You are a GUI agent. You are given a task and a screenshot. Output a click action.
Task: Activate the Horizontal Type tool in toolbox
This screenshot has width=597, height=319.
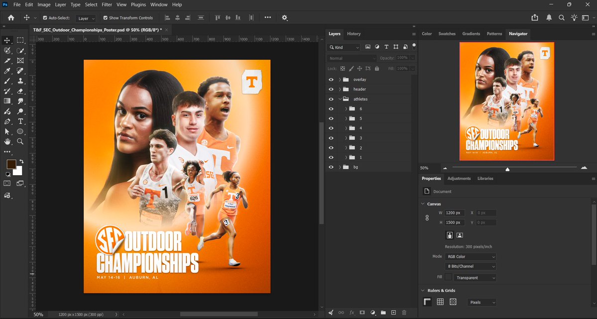(20, 121)
